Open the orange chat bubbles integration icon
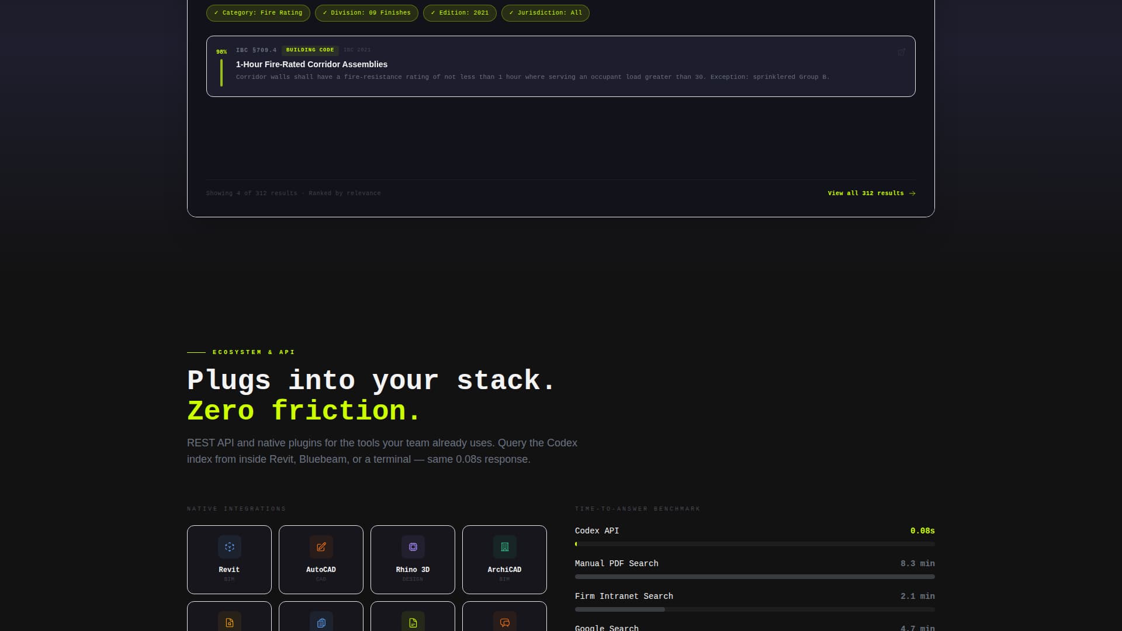Screen dimensions: 1122x631 tap(504, 622)
